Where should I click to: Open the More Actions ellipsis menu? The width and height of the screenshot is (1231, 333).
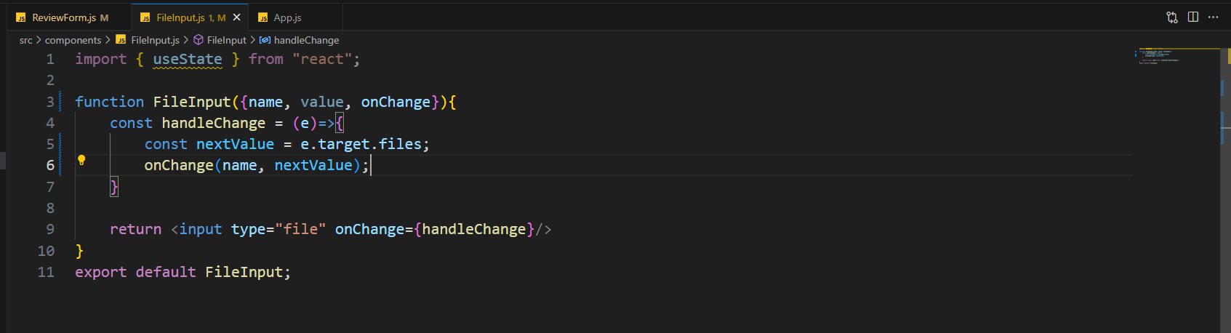pos(1213,17)
